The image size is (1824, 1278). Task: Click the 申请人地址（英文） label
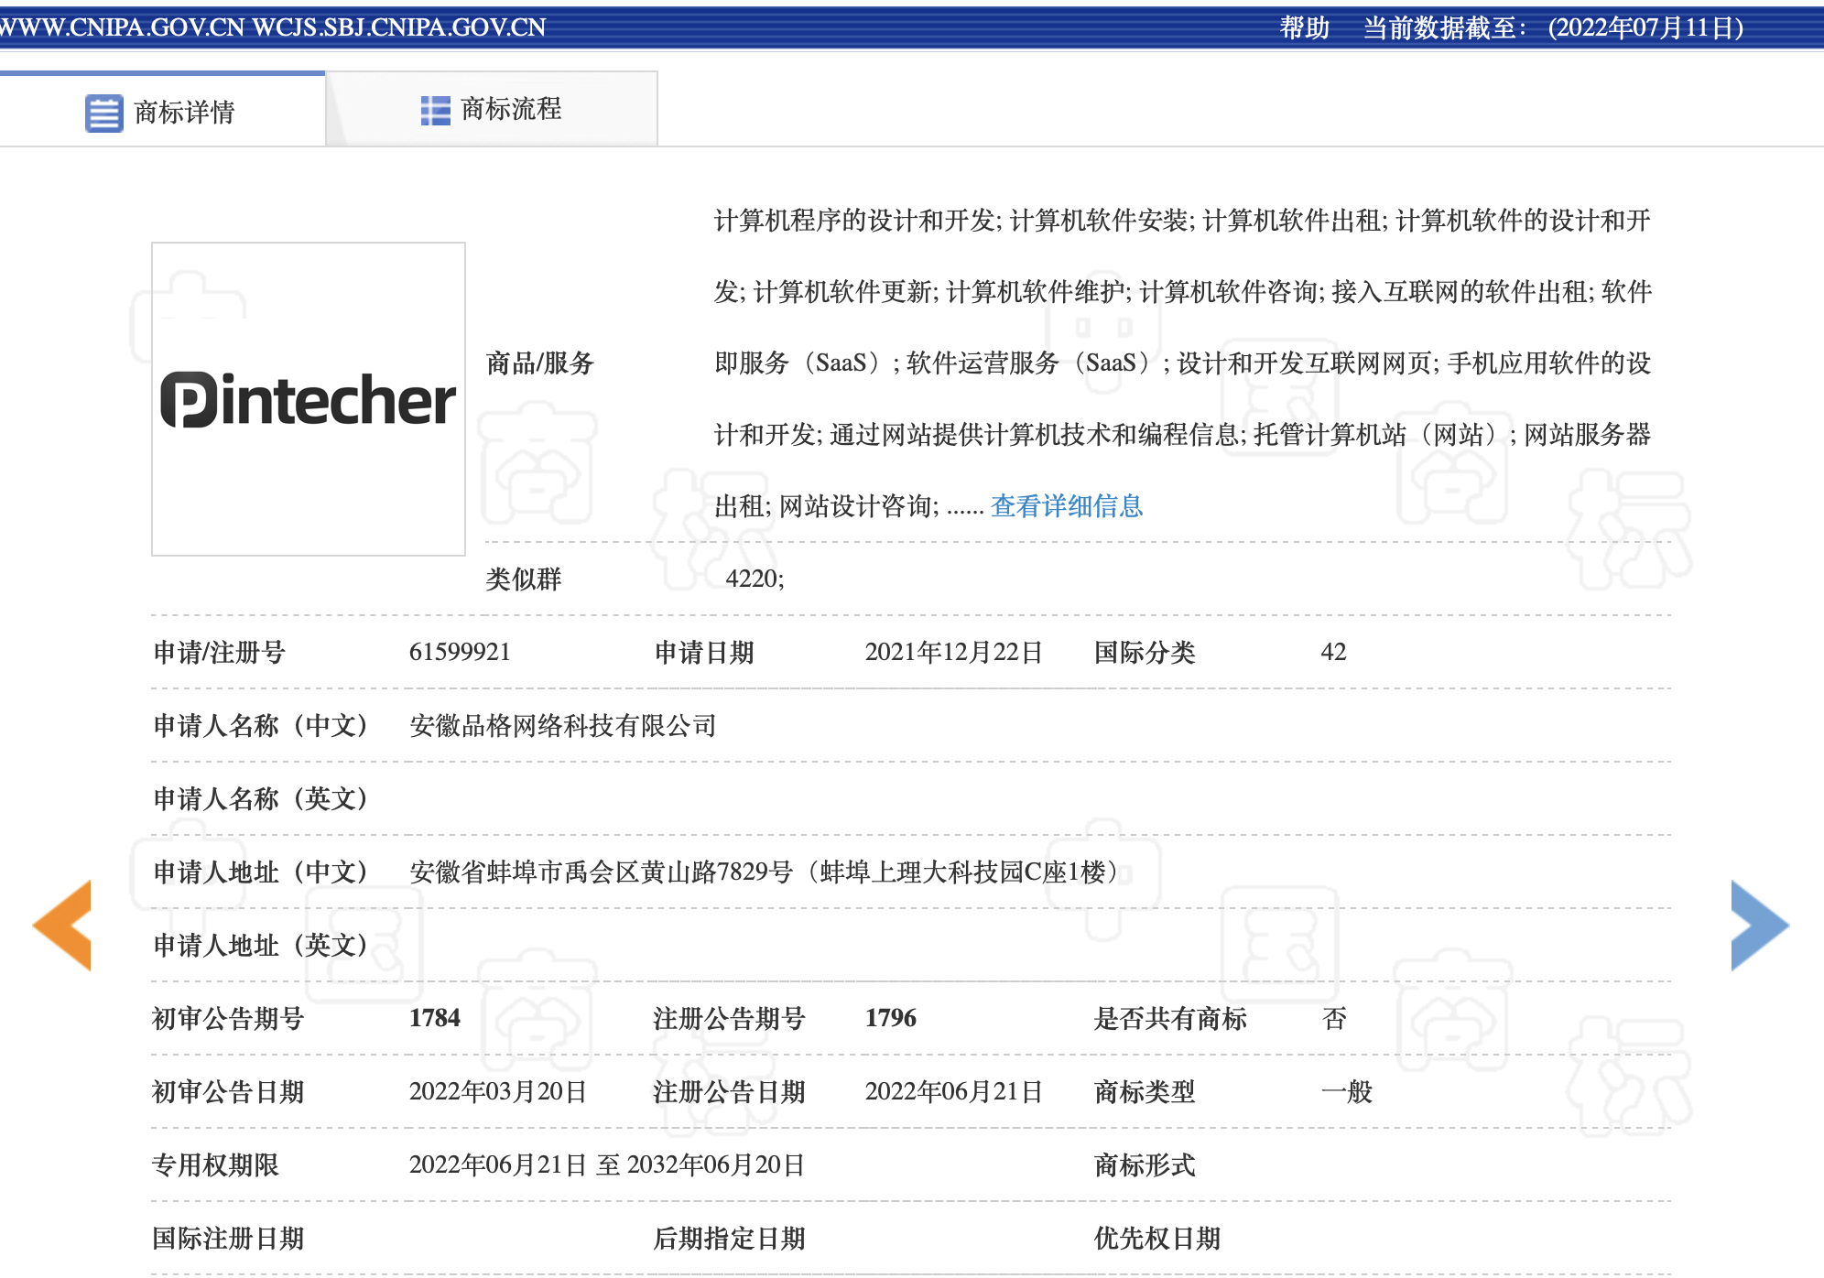pos(263,945)
